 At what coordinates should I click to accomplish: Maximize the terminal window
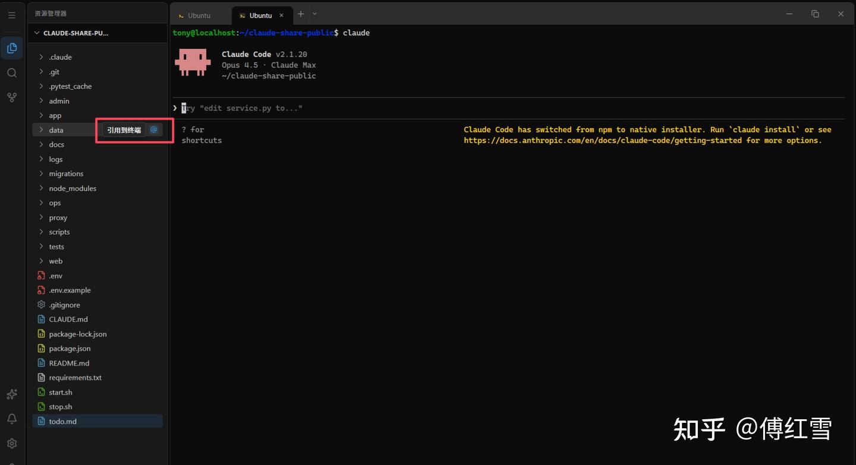click(x=815, y=14)
